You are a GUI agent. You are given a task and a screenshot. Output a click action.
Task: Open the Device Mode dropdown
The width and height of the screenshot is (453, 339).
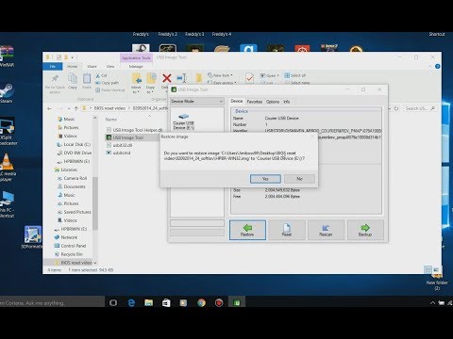point(197,102)
